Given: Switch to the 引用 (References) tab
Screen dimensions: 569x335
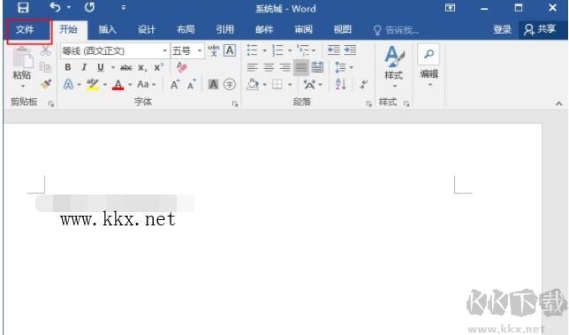Looking at the screenshot, I should pyautogui.click(x=225, y=29).
